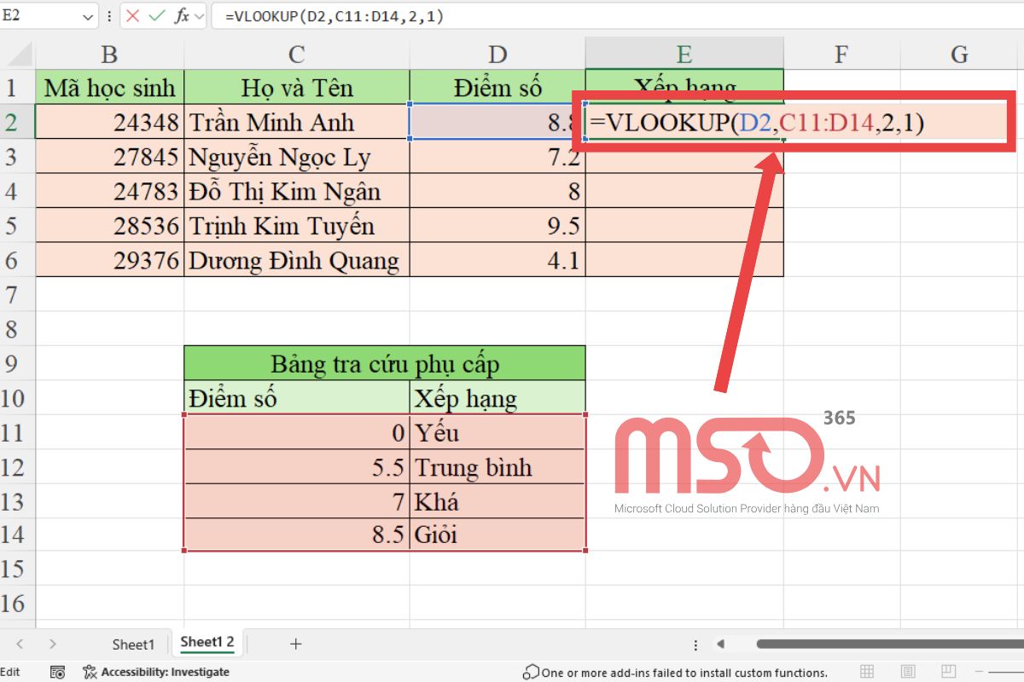The height and width of the screenshot is (682, 1024).
Task: Select row 11 header
Action: pyautogui.click(x=17, y=432)
